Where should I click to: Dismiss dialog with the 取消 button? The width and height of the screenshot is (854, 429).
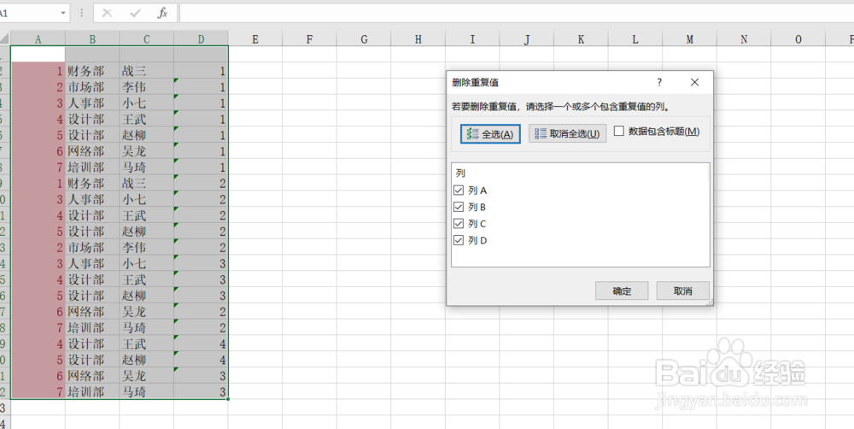tap(683, 291)
